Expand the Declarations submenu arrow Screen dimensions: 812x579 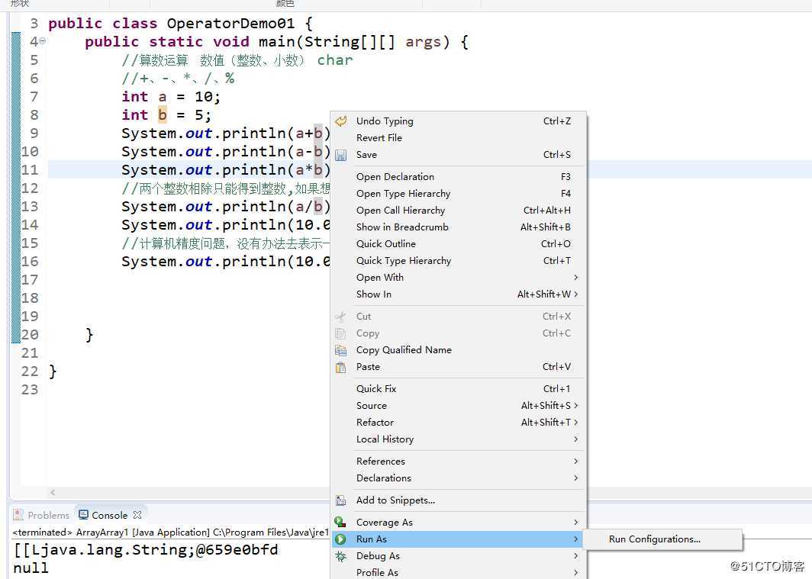(575, 478)
